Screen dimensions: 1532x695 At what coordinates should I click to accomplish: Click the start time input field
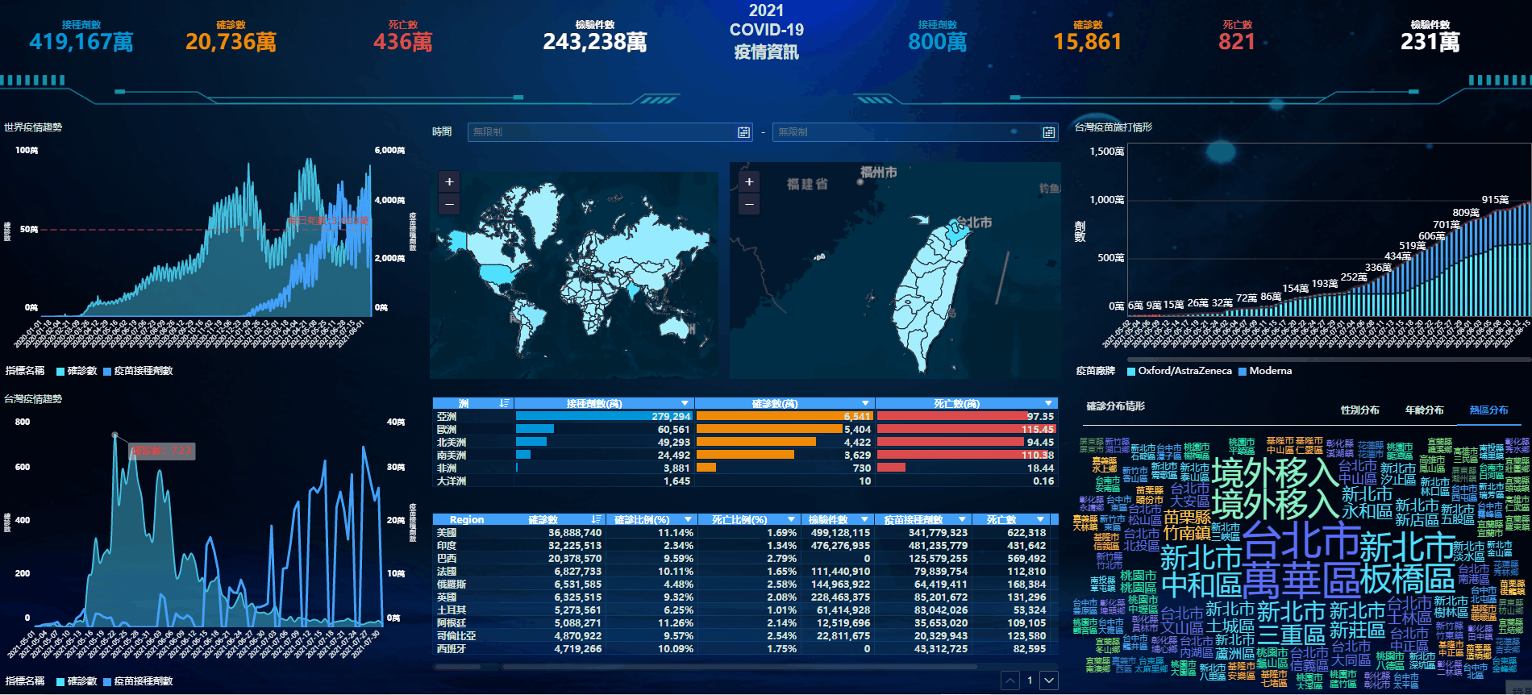tap(601, 132)
